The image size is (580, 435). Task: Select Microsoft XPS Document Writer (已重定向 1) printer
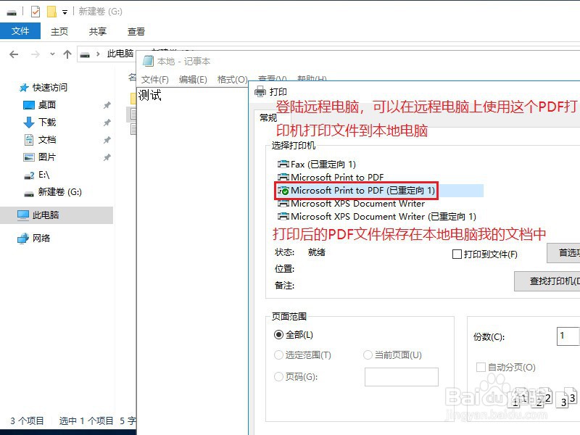pyautogui.click(x=377, y=216)
